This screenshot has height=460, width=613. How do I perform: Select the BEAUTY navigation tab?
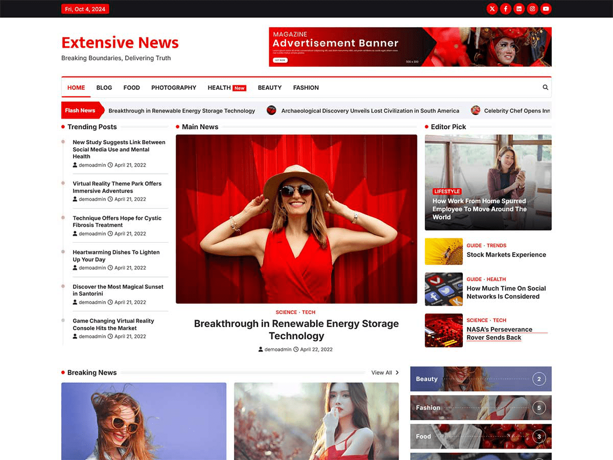270,87
